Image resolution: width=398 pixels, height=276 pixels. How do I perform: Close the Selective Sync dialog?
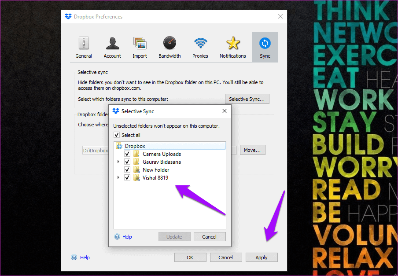[225, 111]
